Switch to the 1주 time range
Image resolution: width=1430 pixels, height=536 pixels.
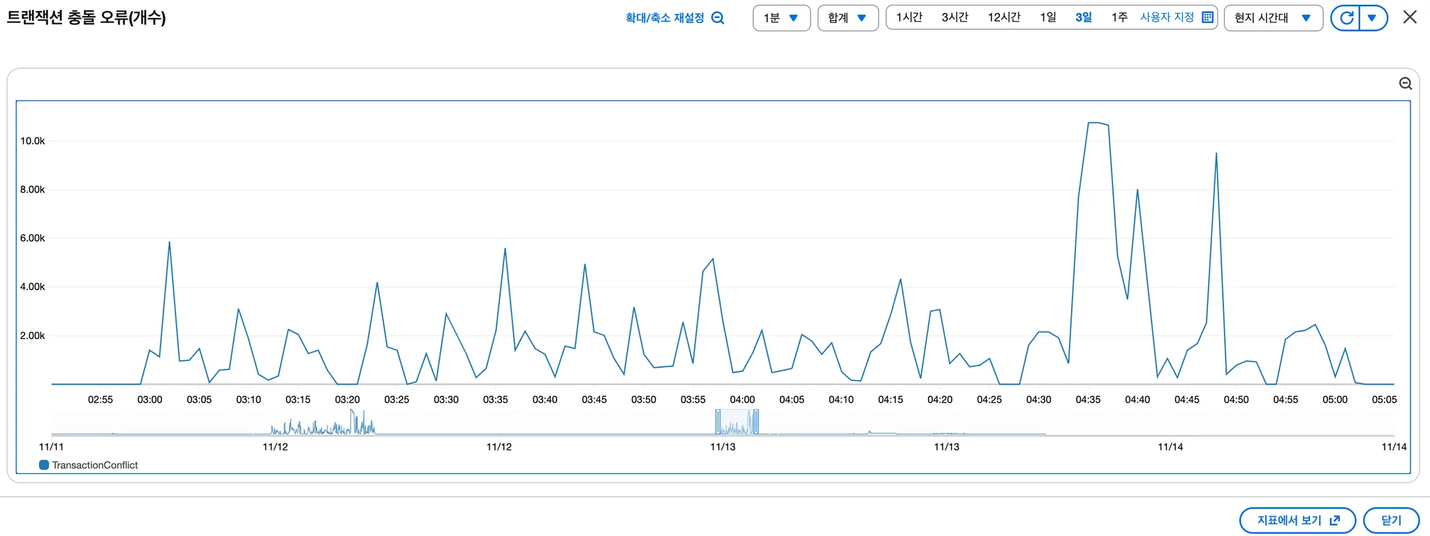coord(1119,17)
